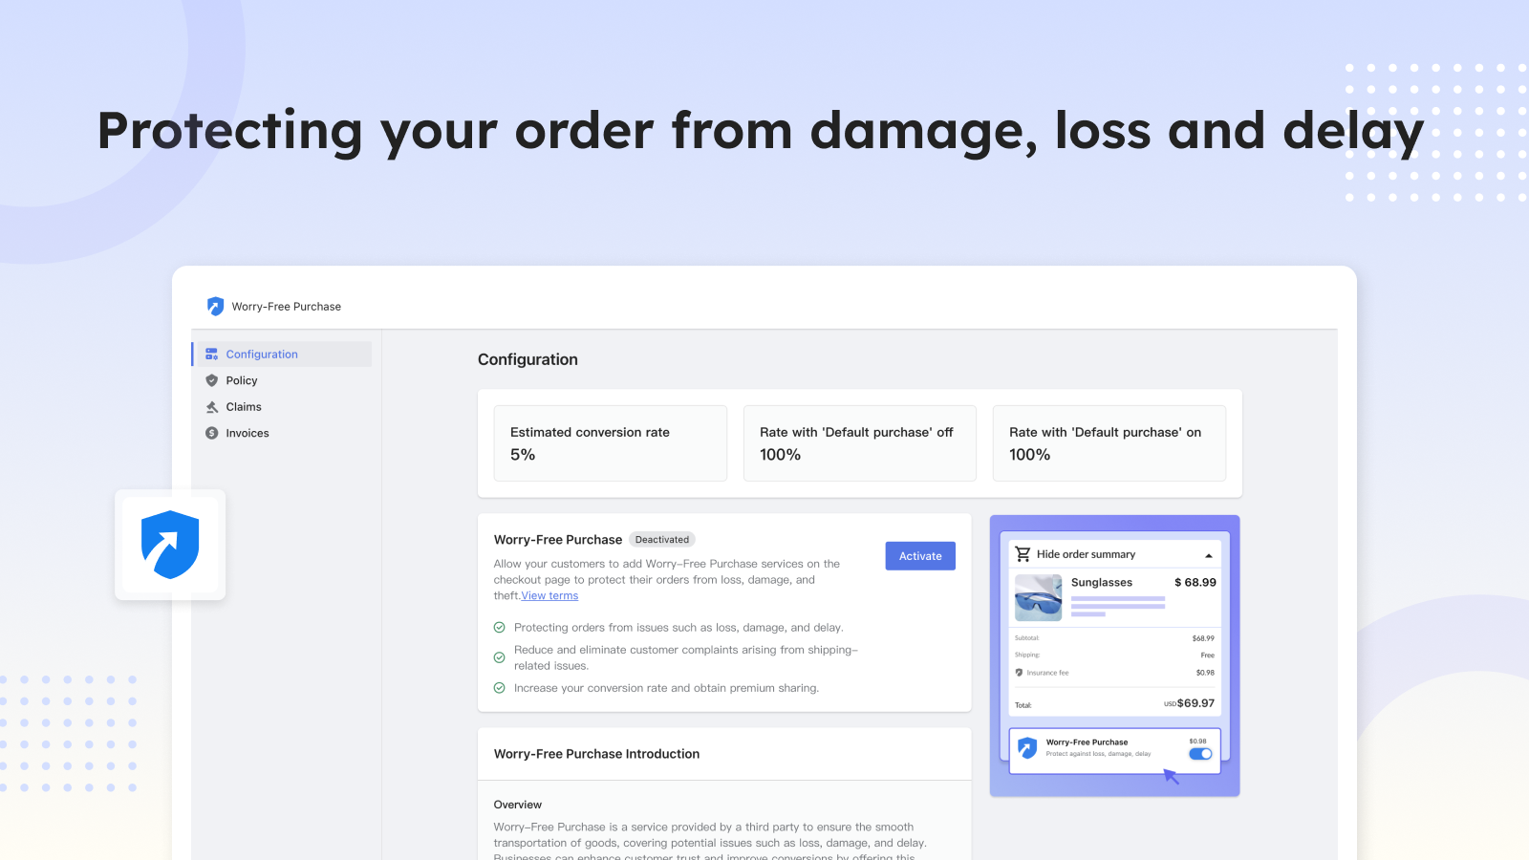Click the Sunglasses product thumbnail
Image resolution: width=1529 pixels, height=860 pixels.
[1038, 597]
